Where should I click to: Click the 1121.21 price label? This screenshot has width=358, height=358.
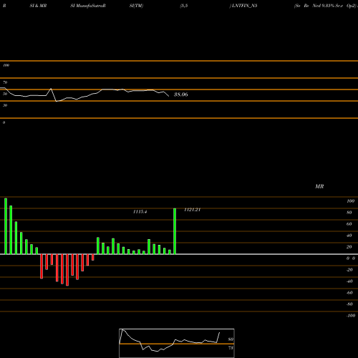193,210
